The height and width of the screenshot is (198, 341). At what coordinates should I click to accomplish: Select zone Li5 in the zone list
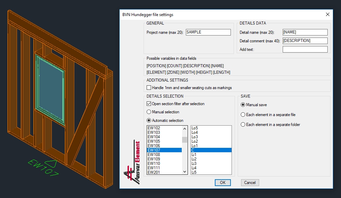tap(211, 172)
